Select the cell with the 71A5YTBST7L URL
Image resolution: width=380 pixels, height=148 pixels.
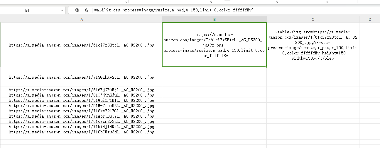pyautogui.click(x=81, y=116)
